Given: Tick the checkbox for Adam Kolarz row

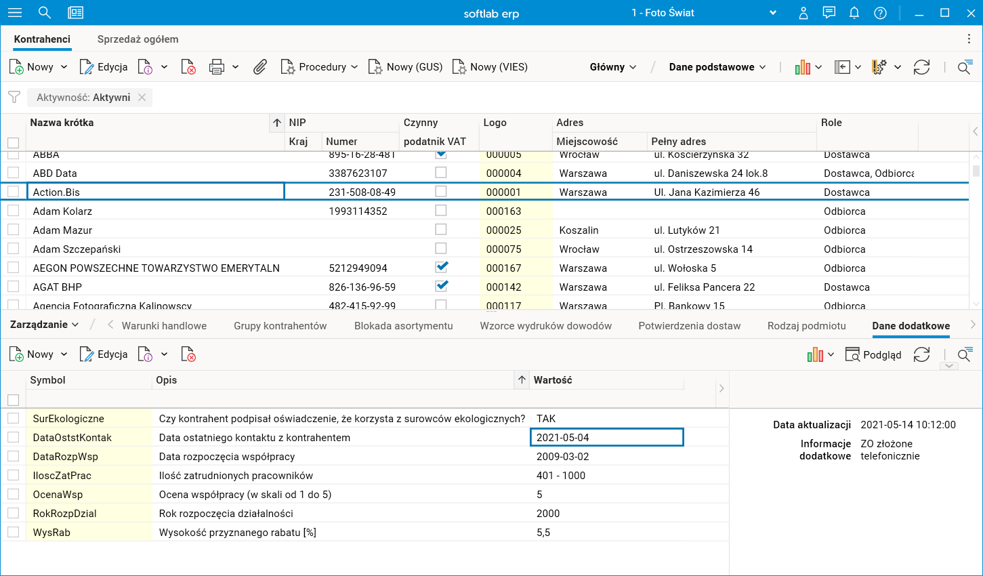Looking at the screenshot, I should click(14, 211).
